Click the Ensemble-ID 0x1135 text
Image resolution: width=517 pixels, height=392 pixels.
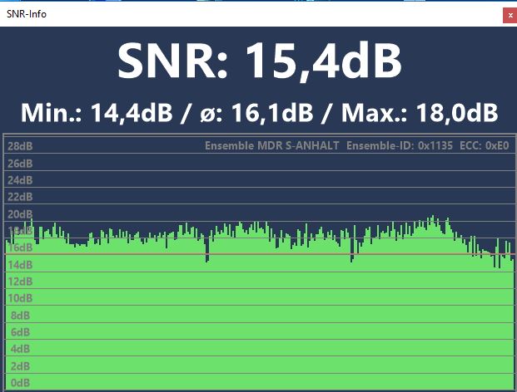pos(400,145)
